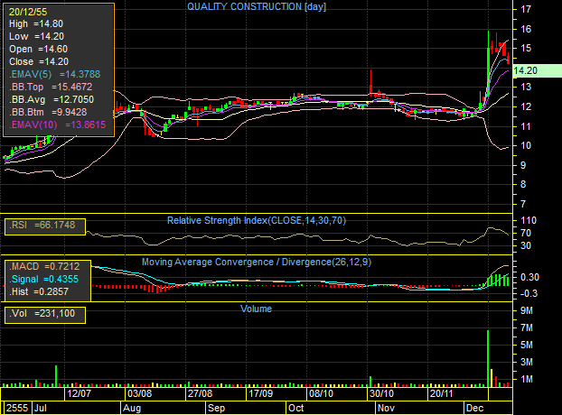Select the .EMAV(10) =13.8615 indicator line
Image resolution: width=562 pixels, height=415 pixels.
[58, 124]
